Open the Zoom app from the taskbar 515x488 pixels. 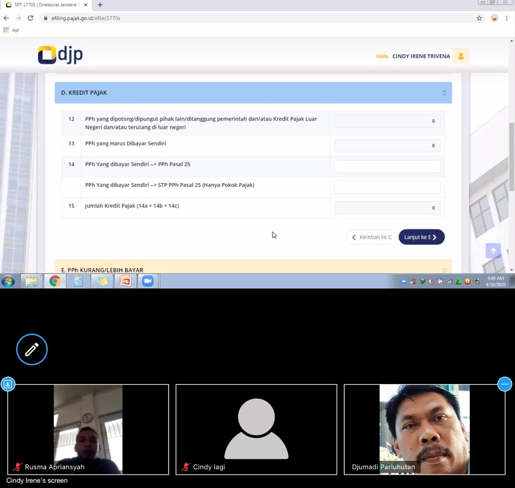tap(148, 281)
